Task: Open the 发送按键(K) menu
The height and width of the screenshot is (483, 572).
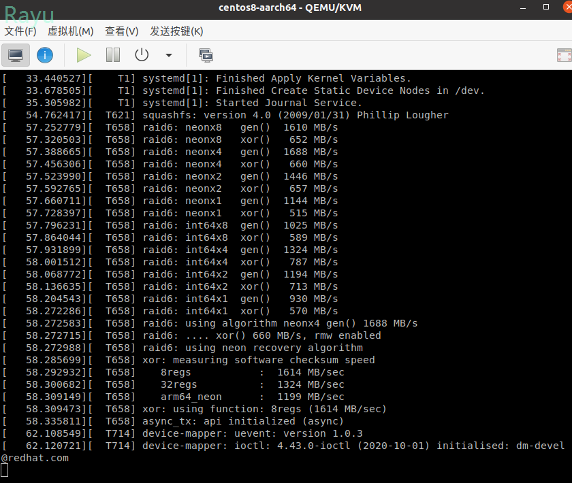Action: point(176,31)
